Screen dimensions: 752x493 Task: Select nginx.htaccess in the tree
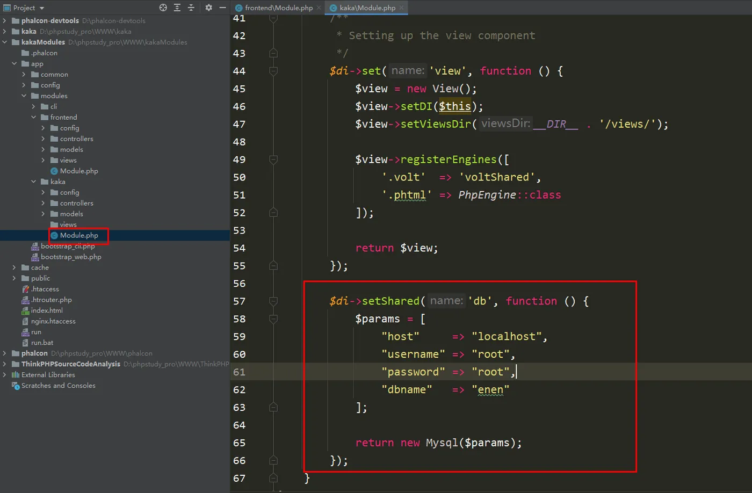point(53,321)
